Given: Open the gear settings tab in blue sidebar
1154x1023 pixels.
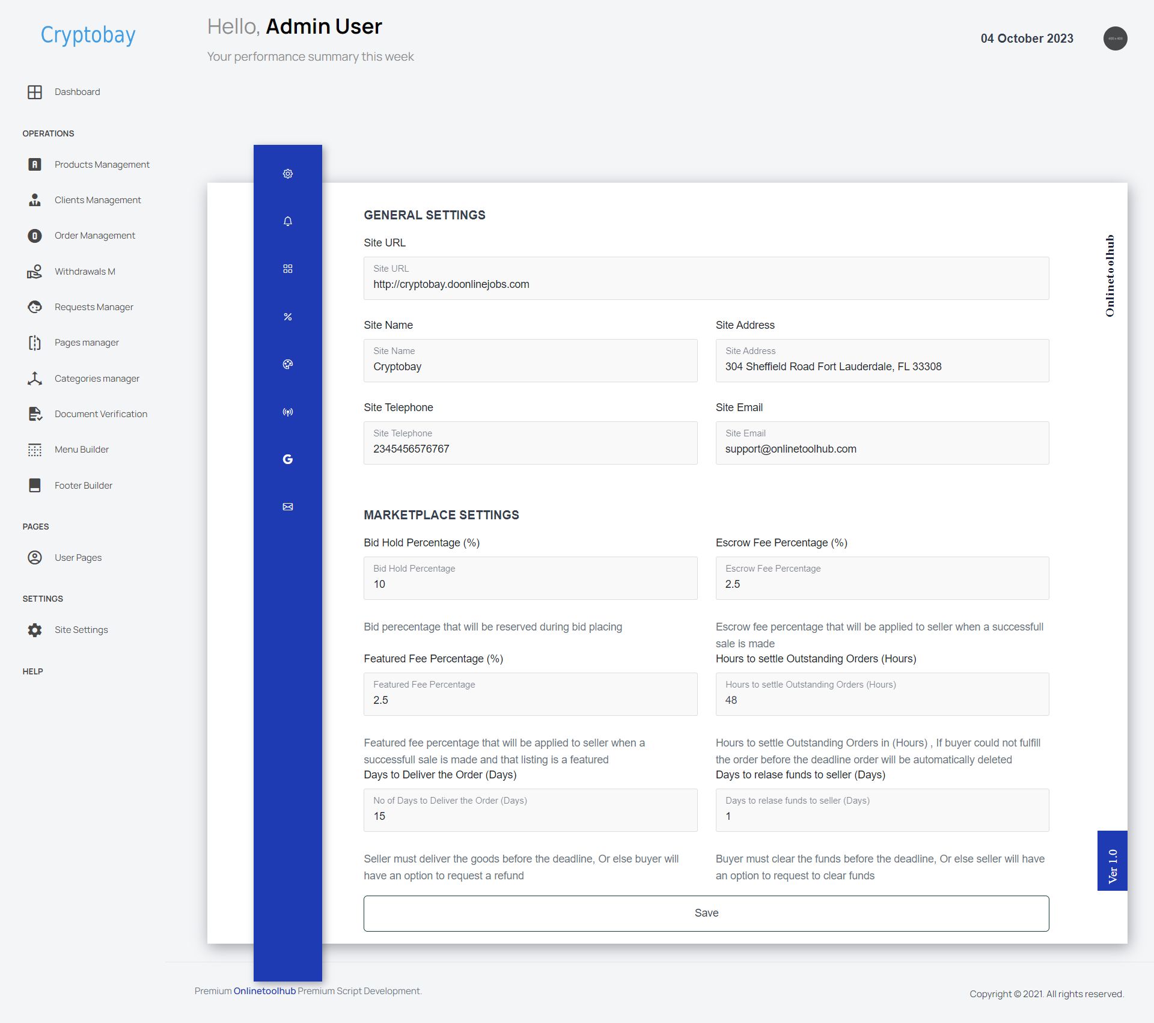Looking at the screenshot, I should coord(288,174).
